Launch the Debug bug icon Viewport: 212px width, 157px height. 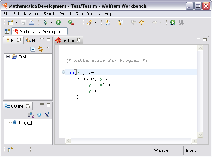46,22
